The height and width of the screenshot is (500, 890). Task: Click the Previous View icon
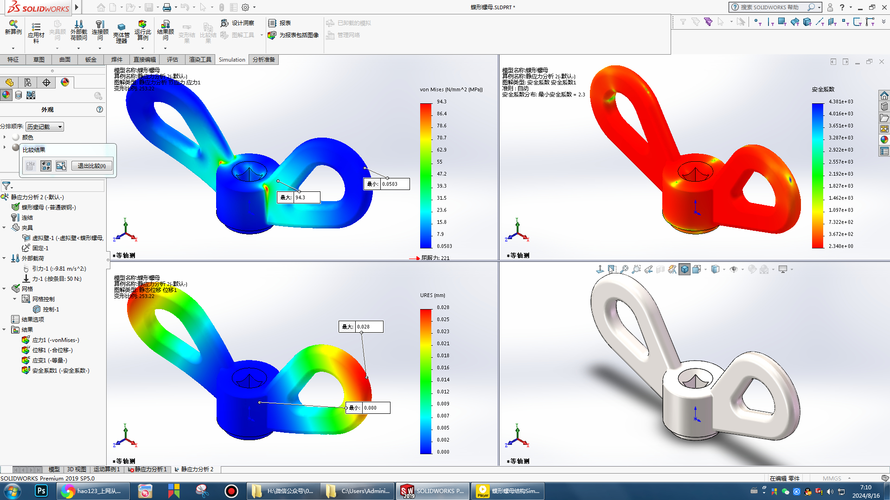coord(648,269)
